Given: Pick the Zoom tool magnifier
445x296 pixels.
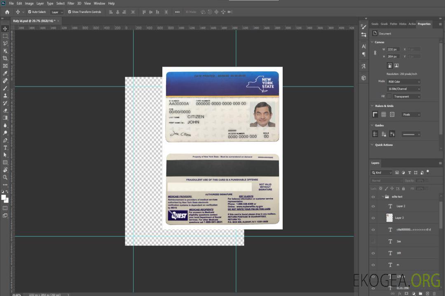Looking at the screenshot, I should pyautogui.click(x=5, y=177).
